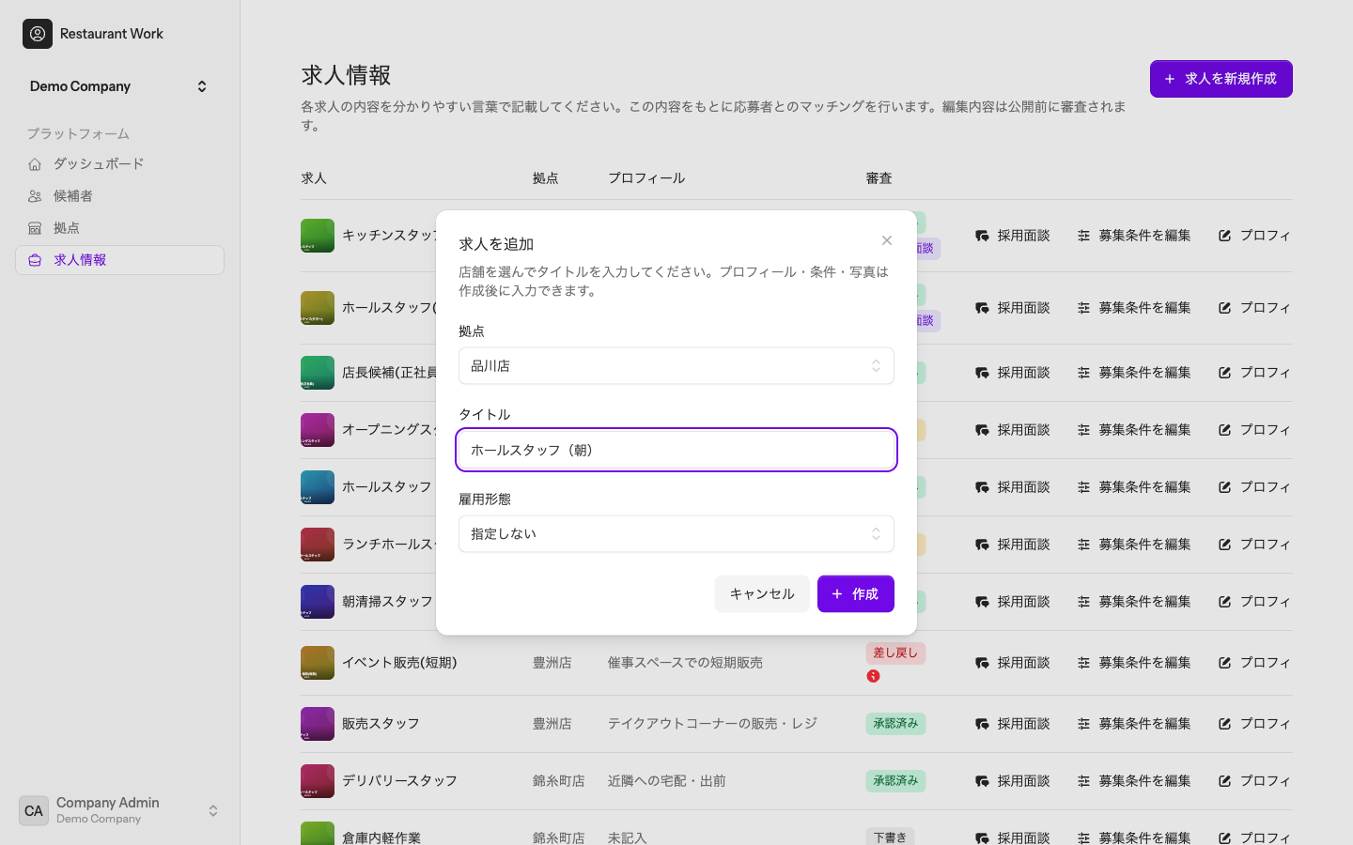Viewport: 1353px width, 845px height.
Task: Click 近隣への宅配・出前 profile text
Action: coord(666,781)
